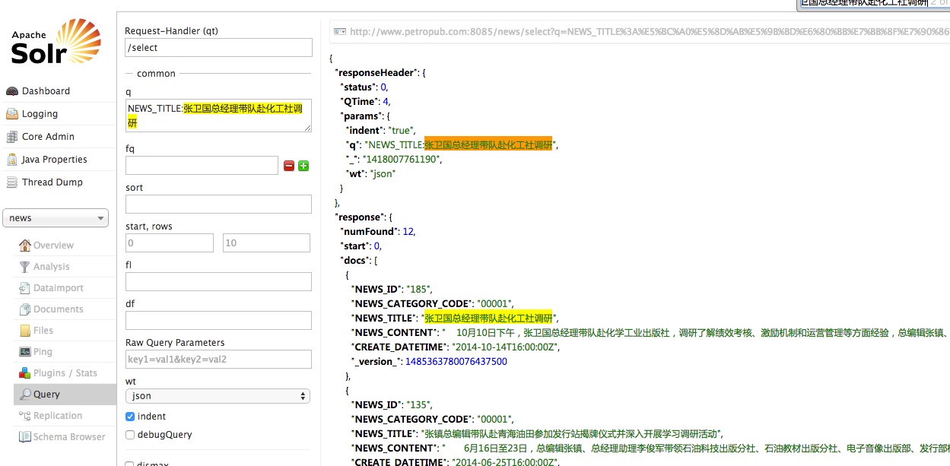This screenshot has height=466, width=950.
Task: Click the Replication icon
Action: coord(25,416)
